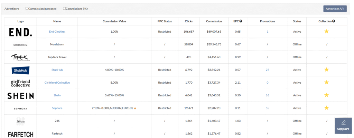The width and height of the screenshot is (354, 138).
Task: Click the END. logo image
Action: [x=20, y=32]
